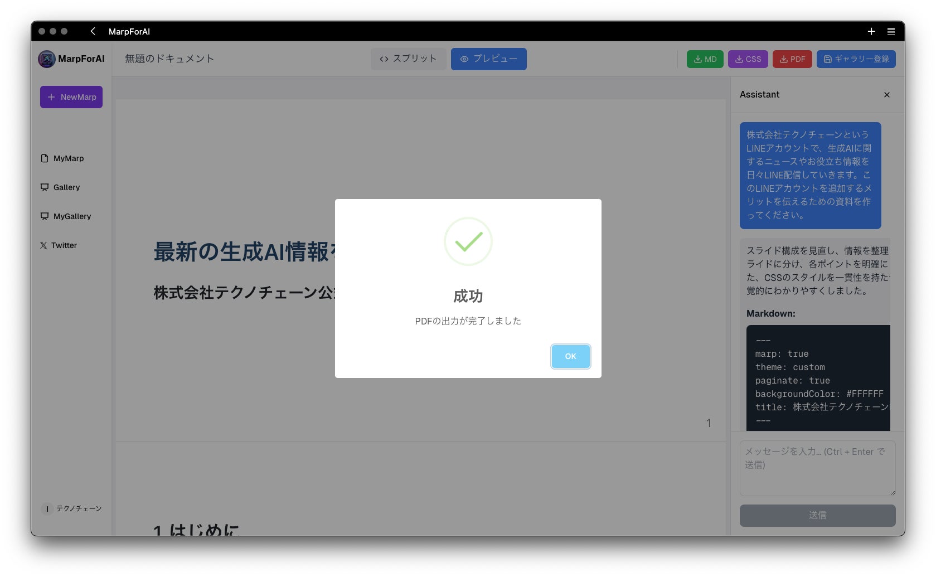Open the Twitter sidebar link

[59, 245]
